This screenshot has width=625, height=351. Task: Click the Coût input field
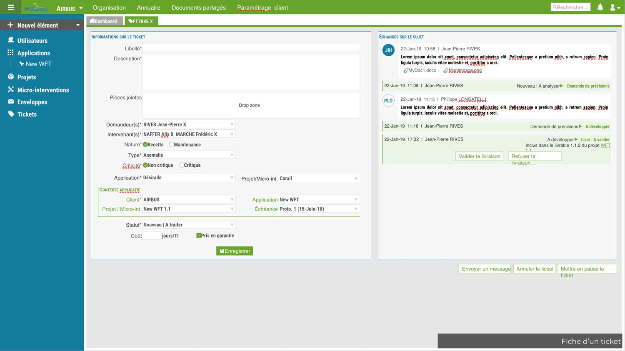click(151, 235)
